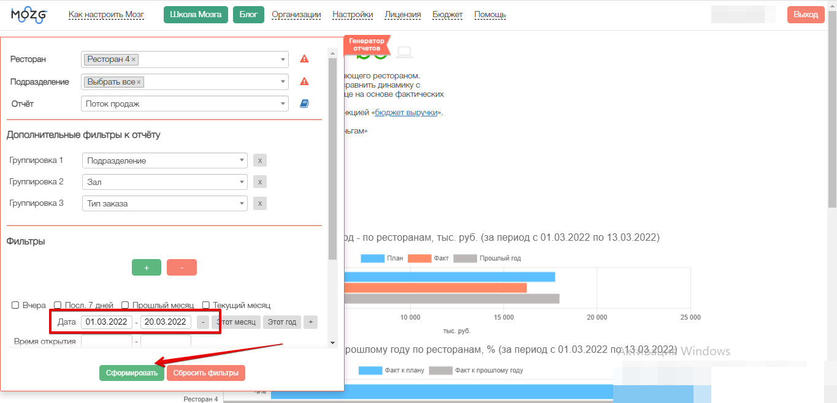837x403 pixels.
Task: Remove the Ресторан 4 tag
Action: point(134,59)
